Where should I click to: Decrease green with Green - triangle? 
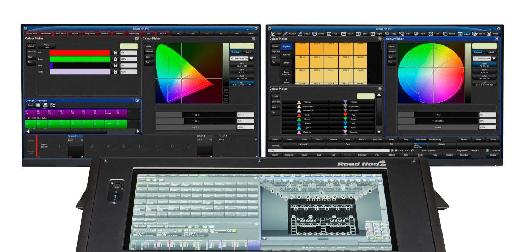tap(345, 119)
